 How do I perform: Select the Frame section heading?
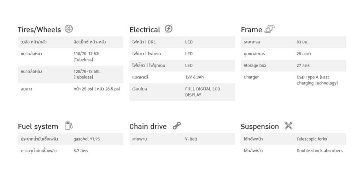[251, 30]
